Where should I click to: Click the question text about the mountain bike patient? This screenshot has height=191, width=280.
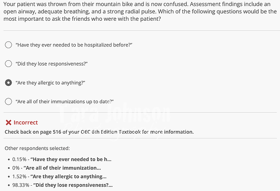140,12
